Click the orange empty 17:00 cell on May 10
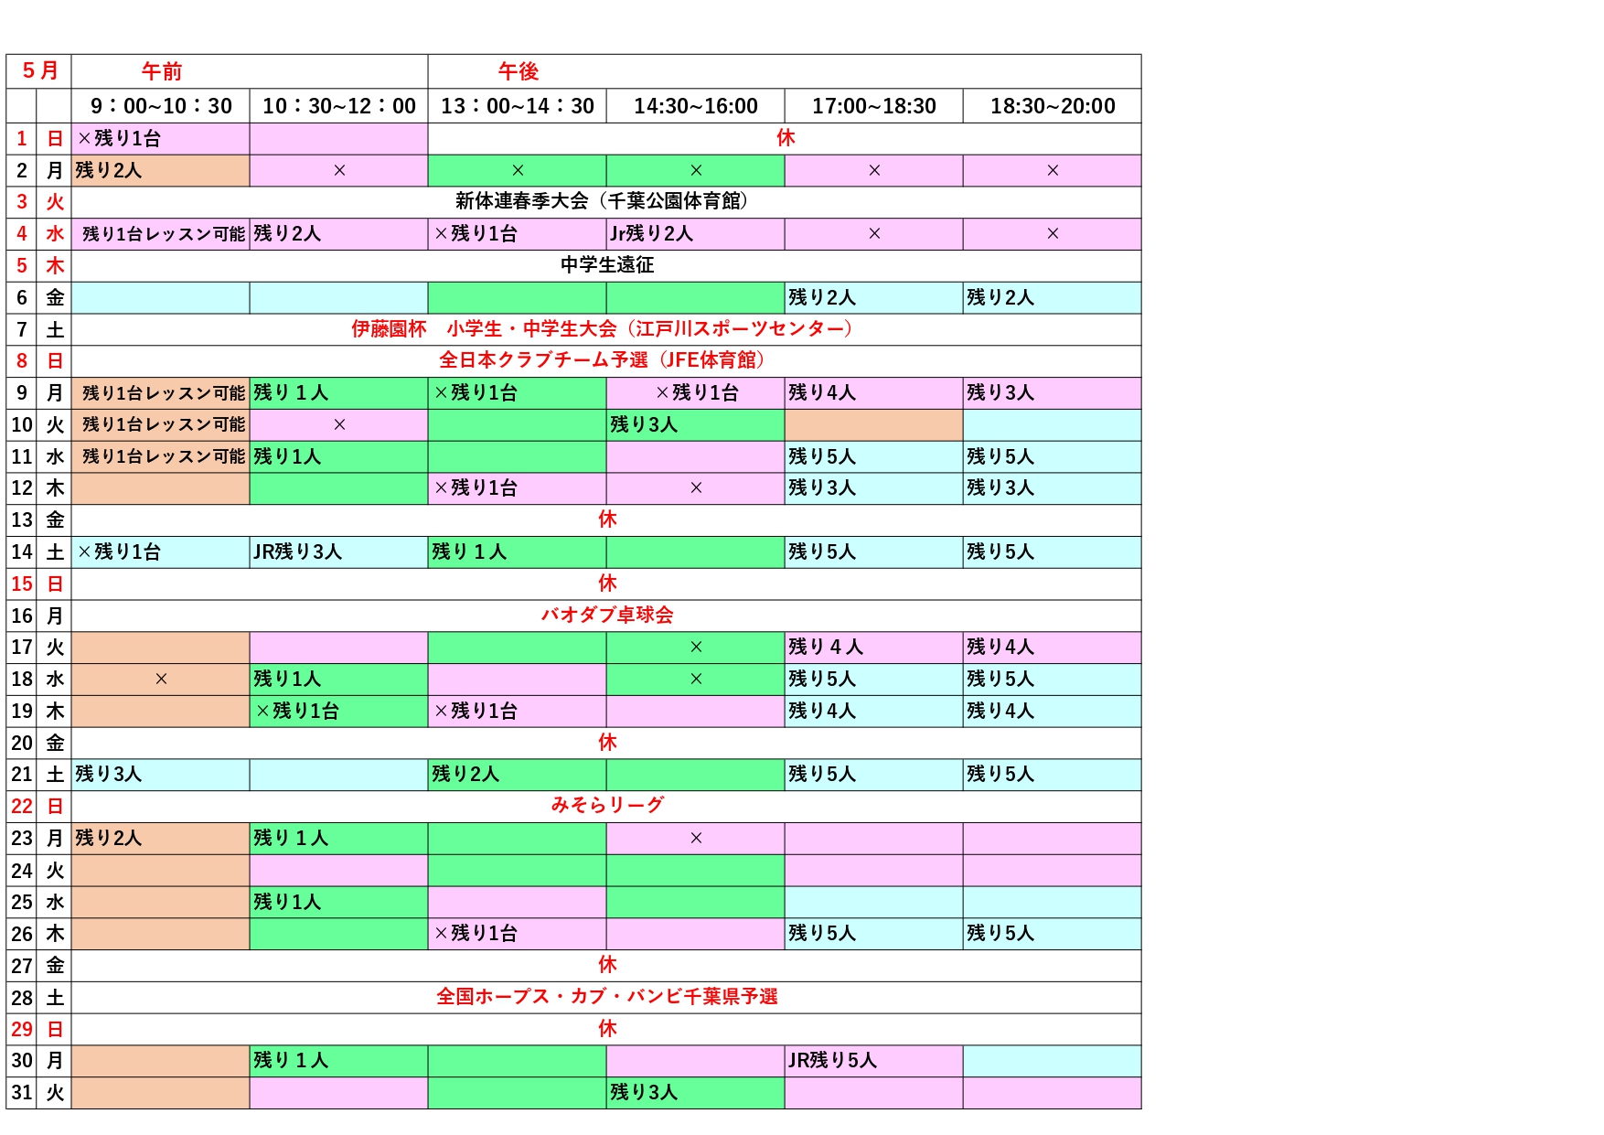The height and width of the screenshot is (1135, 1604). pyautogui.click(x=873, y=424)
